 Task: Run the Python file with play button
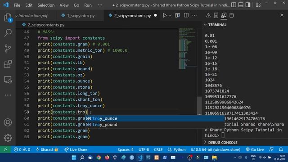pos(165,15)
